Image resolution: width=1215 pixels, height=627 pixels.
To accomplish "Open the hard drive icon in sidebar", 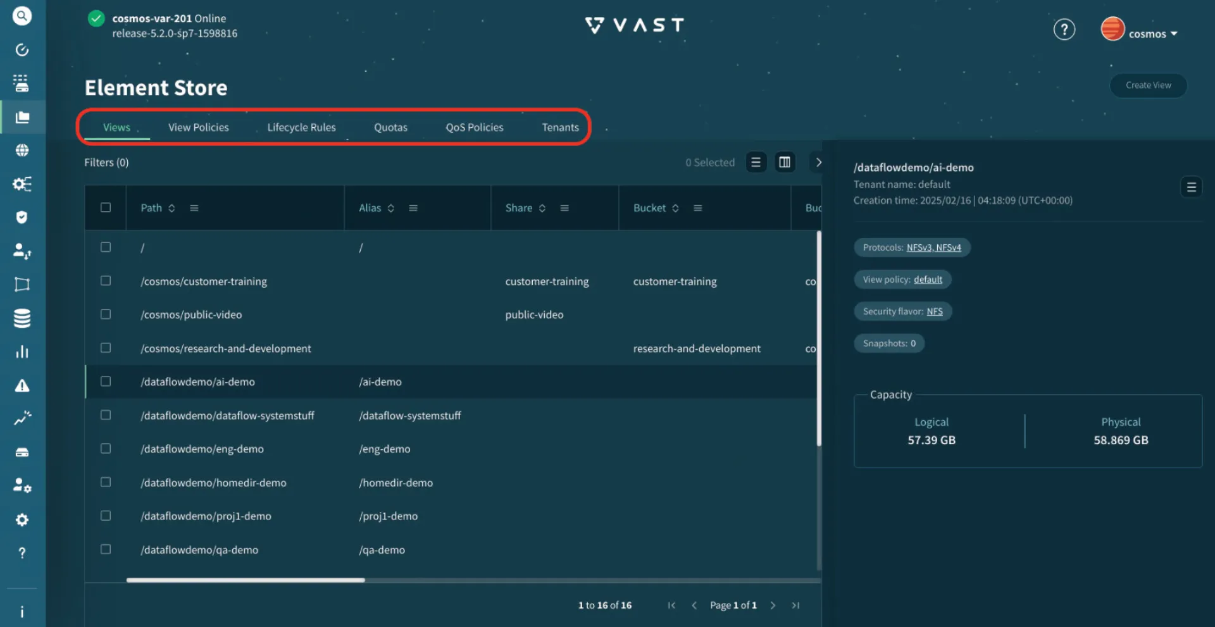I will (22, 452).
